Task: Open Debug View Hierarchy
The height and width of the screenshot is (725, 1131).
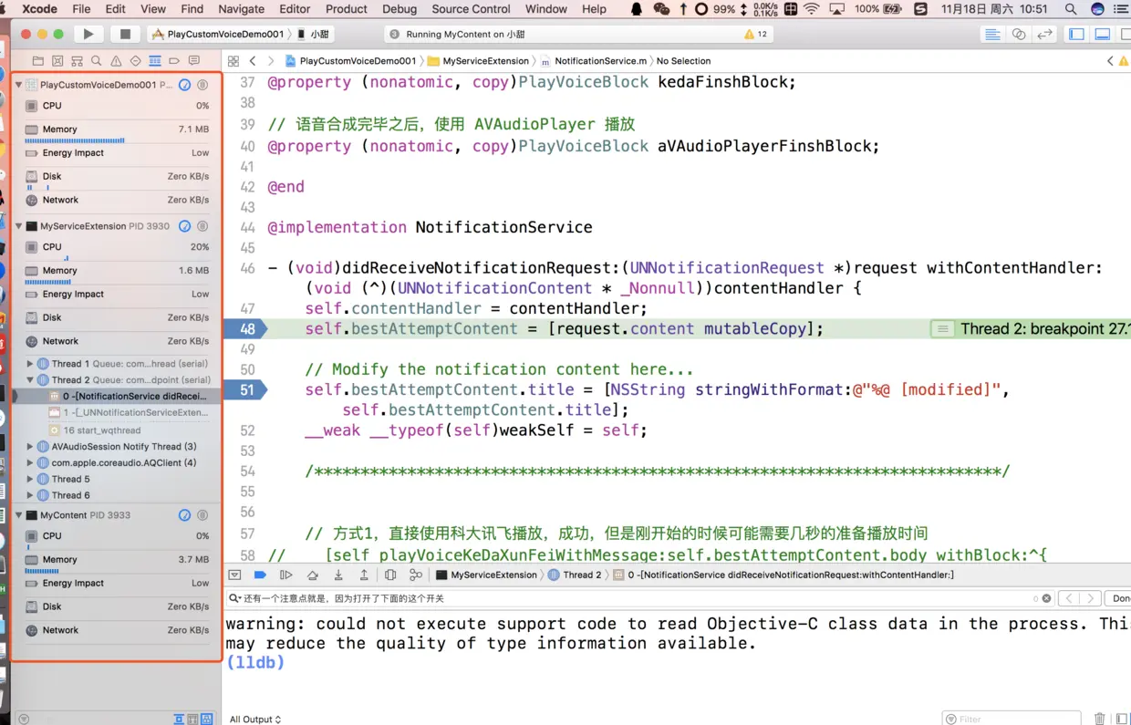Action: tap(390, 575)
